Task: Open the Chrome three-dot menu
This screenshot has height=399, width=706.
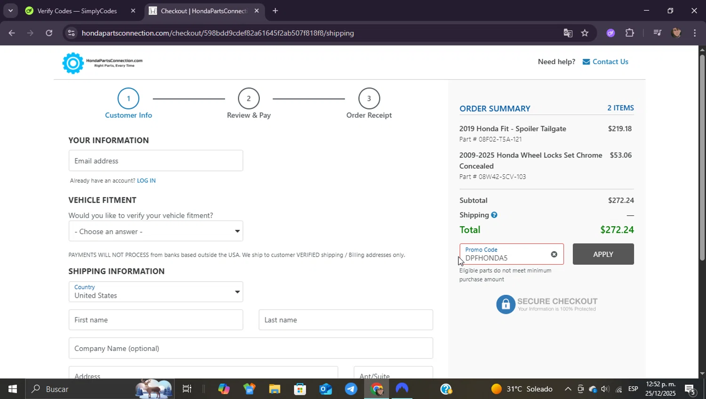Action: coord(695,33)
